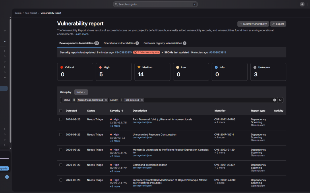Expand +2 more severity scores for Path Traversal row
Image resolution: width=310 pixels, height=193 pixels.
[115, 126]
